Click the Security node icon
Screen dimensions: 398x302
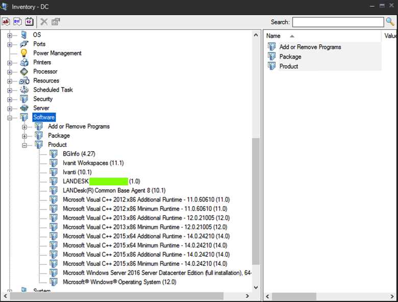click(24, 99)
